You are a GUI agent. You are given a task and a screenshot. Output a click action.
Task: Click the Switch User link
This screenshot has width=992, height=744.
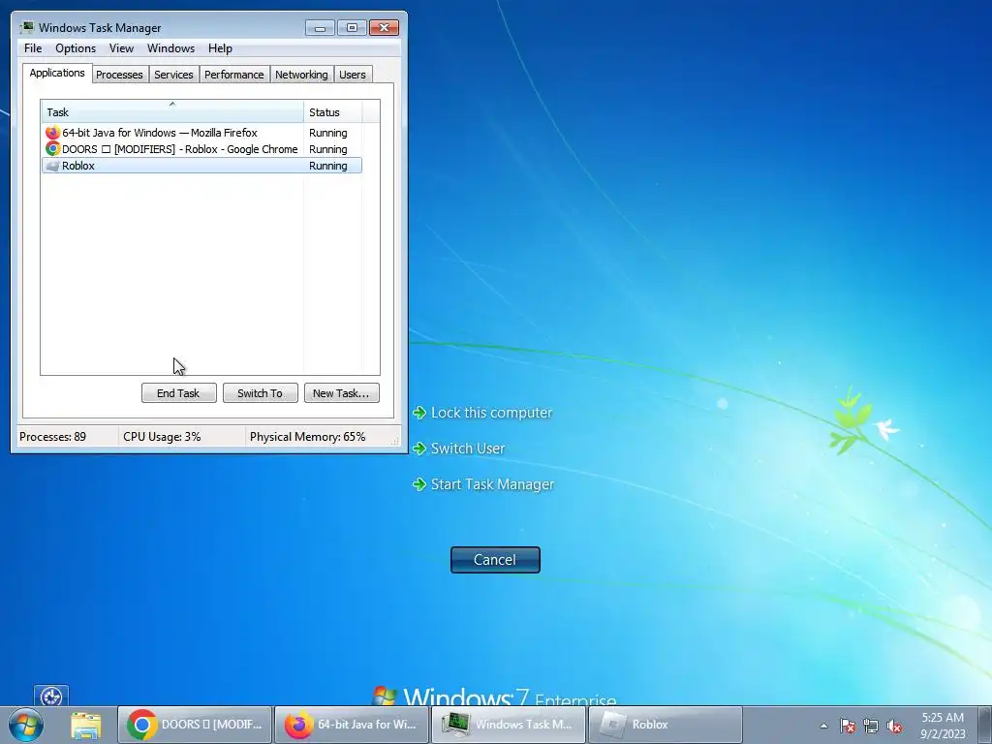(x=468, y=449)
